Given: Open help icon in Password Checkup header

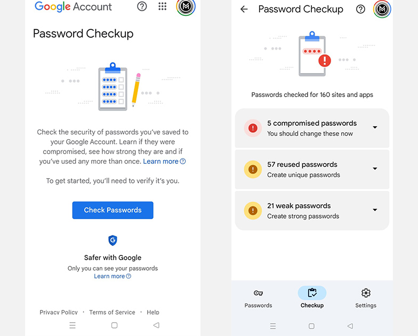Looking at the screenshot, I should point(361,9).
